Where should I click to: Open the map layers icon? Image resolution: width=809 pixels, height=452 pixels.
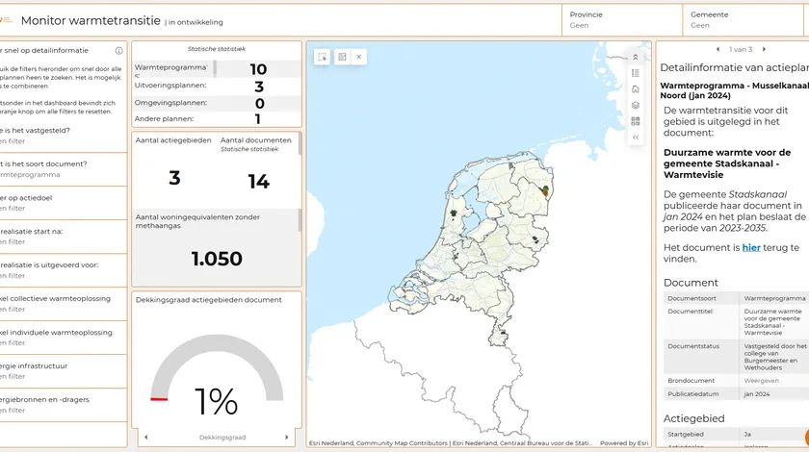click(x=636, y=105)
